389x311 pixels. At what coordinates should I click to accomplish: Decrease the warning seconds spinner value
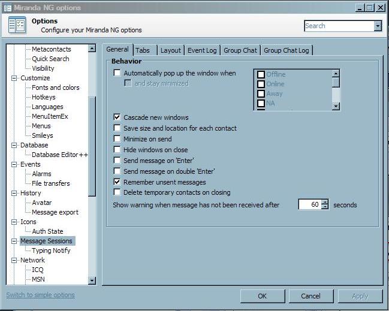tap(325, 207)
